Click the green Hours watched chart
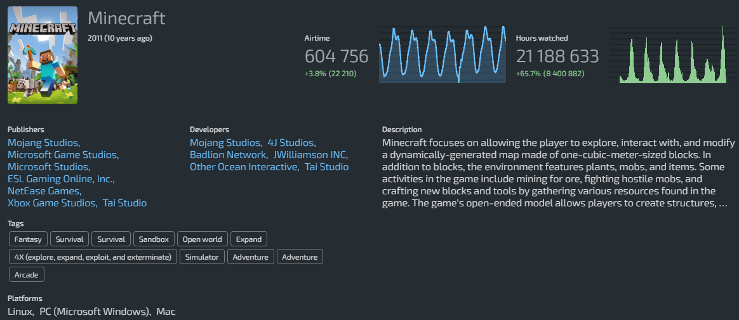 point(673,55)
